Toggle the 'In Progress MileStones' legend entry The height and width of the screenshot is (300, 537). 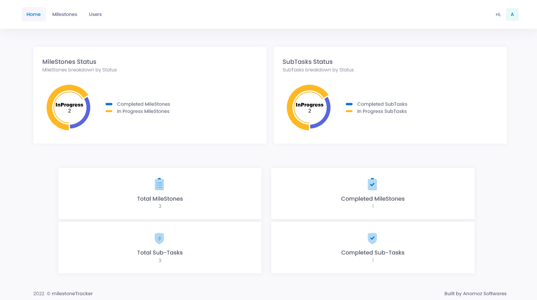click(x=143, y=111)
